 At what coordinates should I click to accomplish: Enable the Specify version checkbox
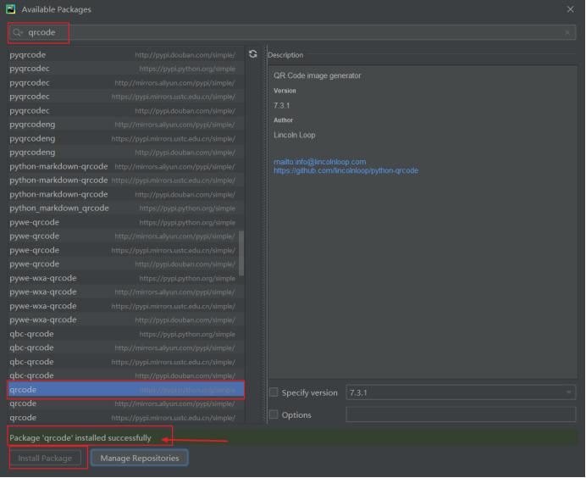pyautogui.click(x=274, y=392)
